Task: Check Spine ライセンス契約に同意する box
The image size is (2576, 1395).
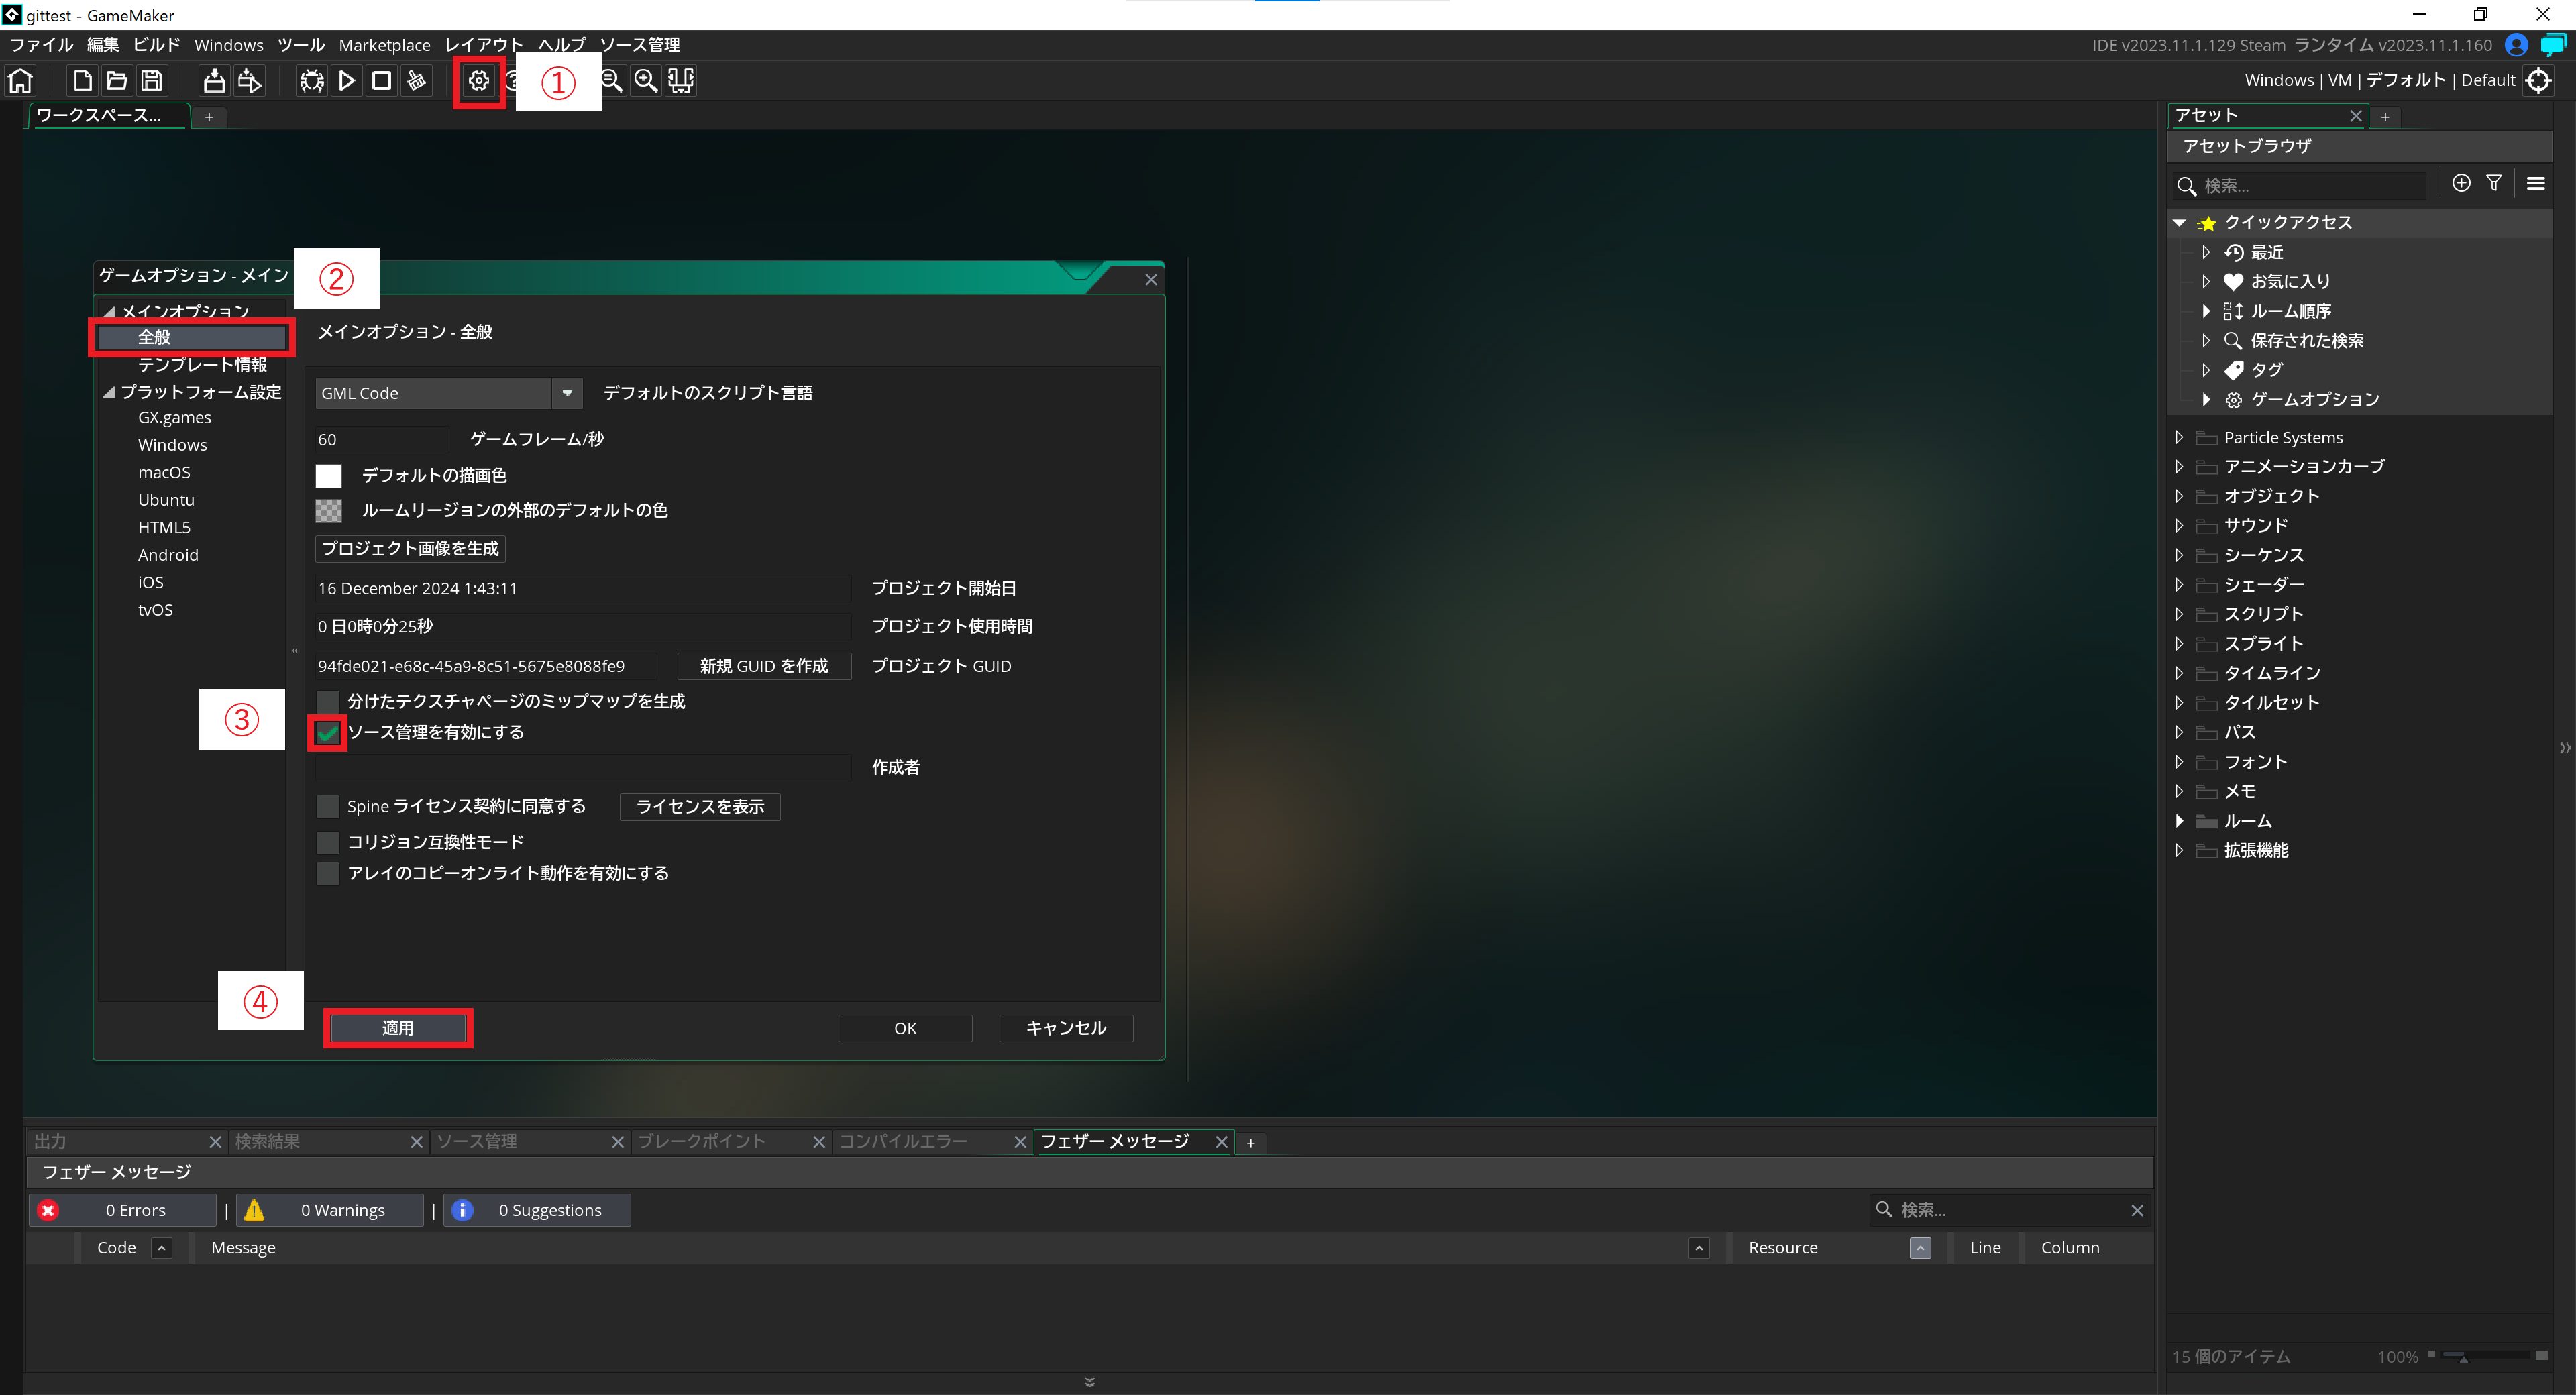Action: coord(328,807)
